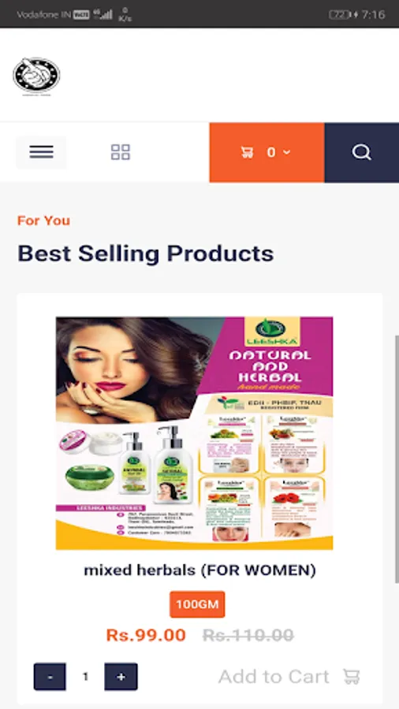Click the For You label
The image size is (399, 709).
[x=44, y=221]
